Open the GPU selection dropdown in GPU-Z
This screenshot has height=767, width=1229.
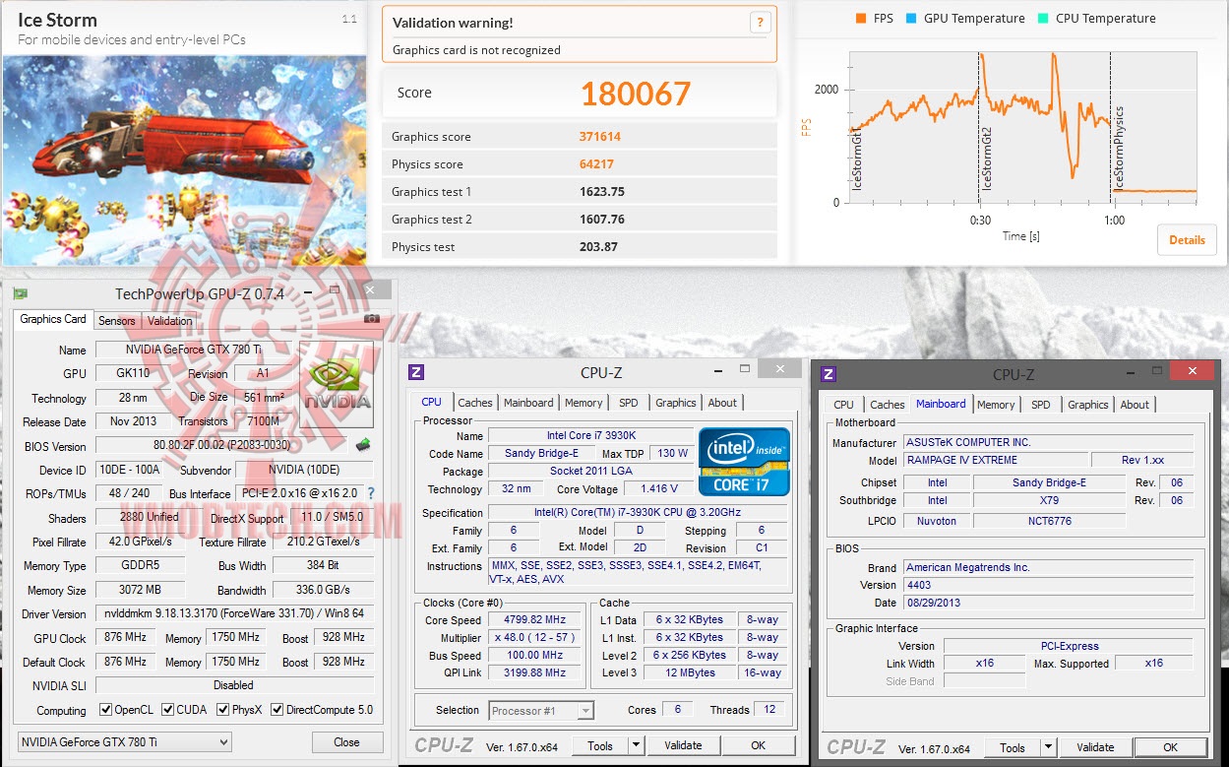124,741
